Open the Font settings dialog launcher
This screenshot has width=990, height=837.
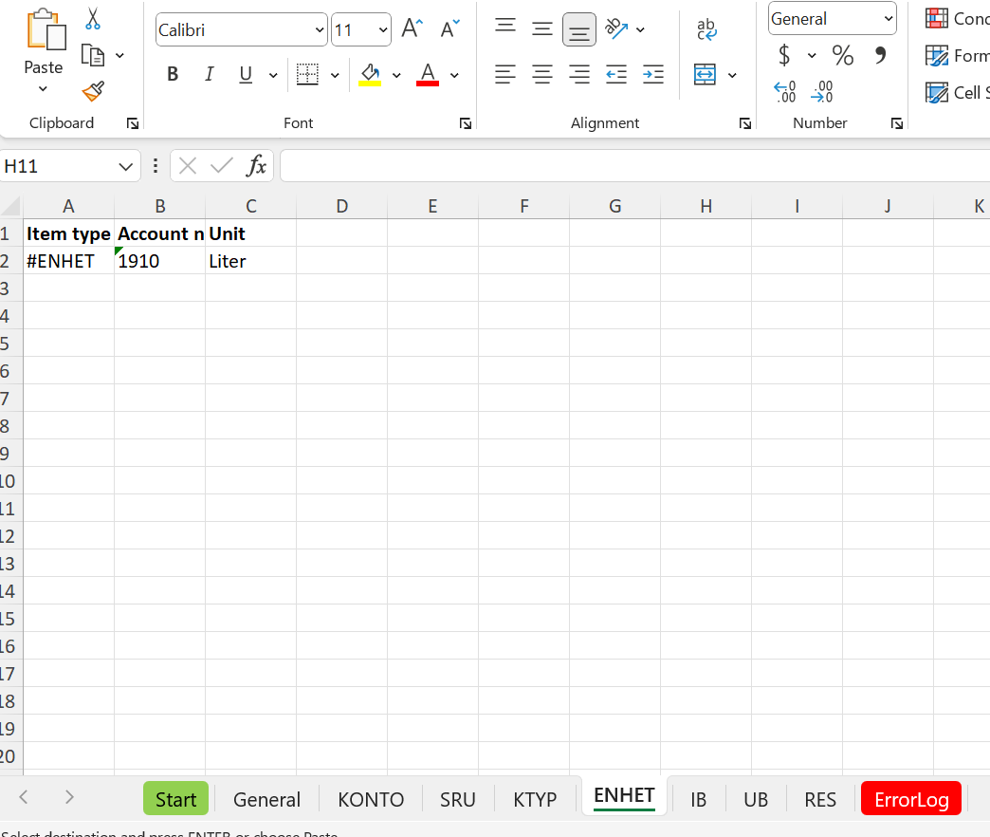pos(465,122)
